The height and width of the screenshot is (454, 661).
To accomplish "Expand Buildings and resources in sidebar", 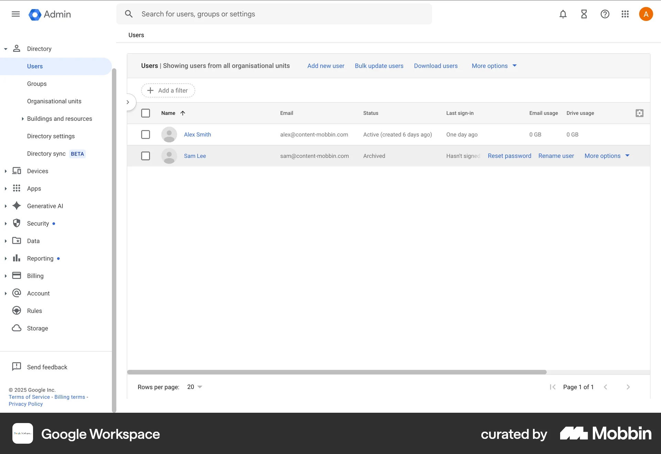I will [23, 119].
